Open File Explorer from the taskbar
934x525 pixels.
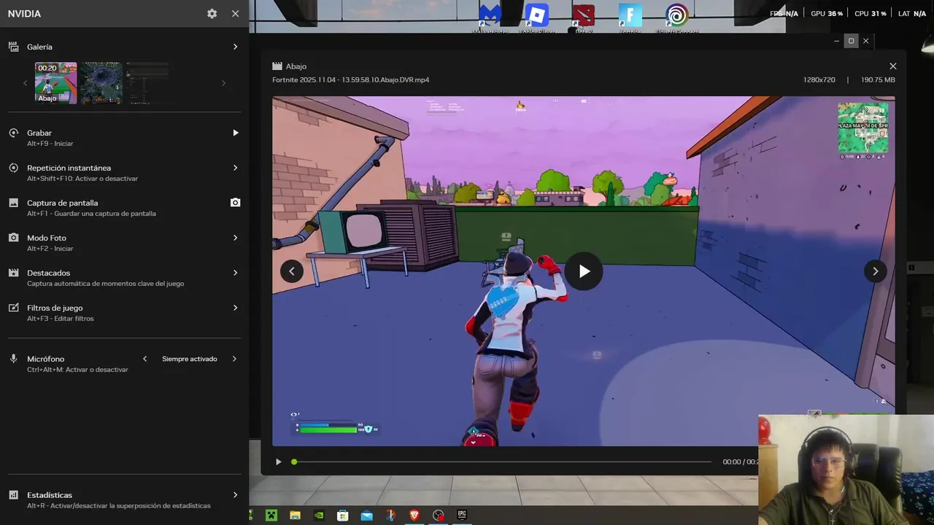[x=295, y=515]
